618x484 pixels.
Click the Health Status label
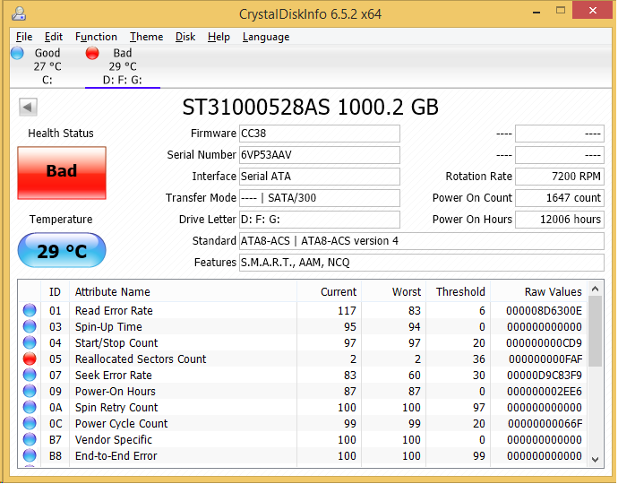(61, 134)
